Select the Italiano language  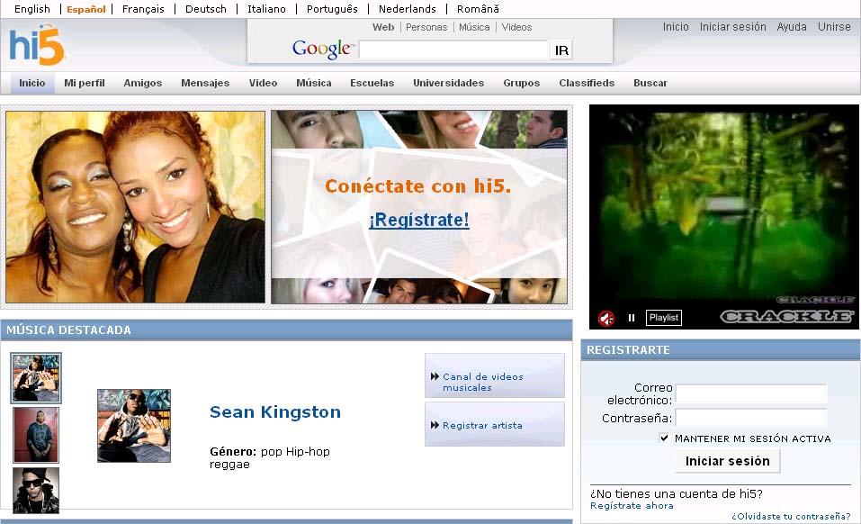click(x=267, y=9)
